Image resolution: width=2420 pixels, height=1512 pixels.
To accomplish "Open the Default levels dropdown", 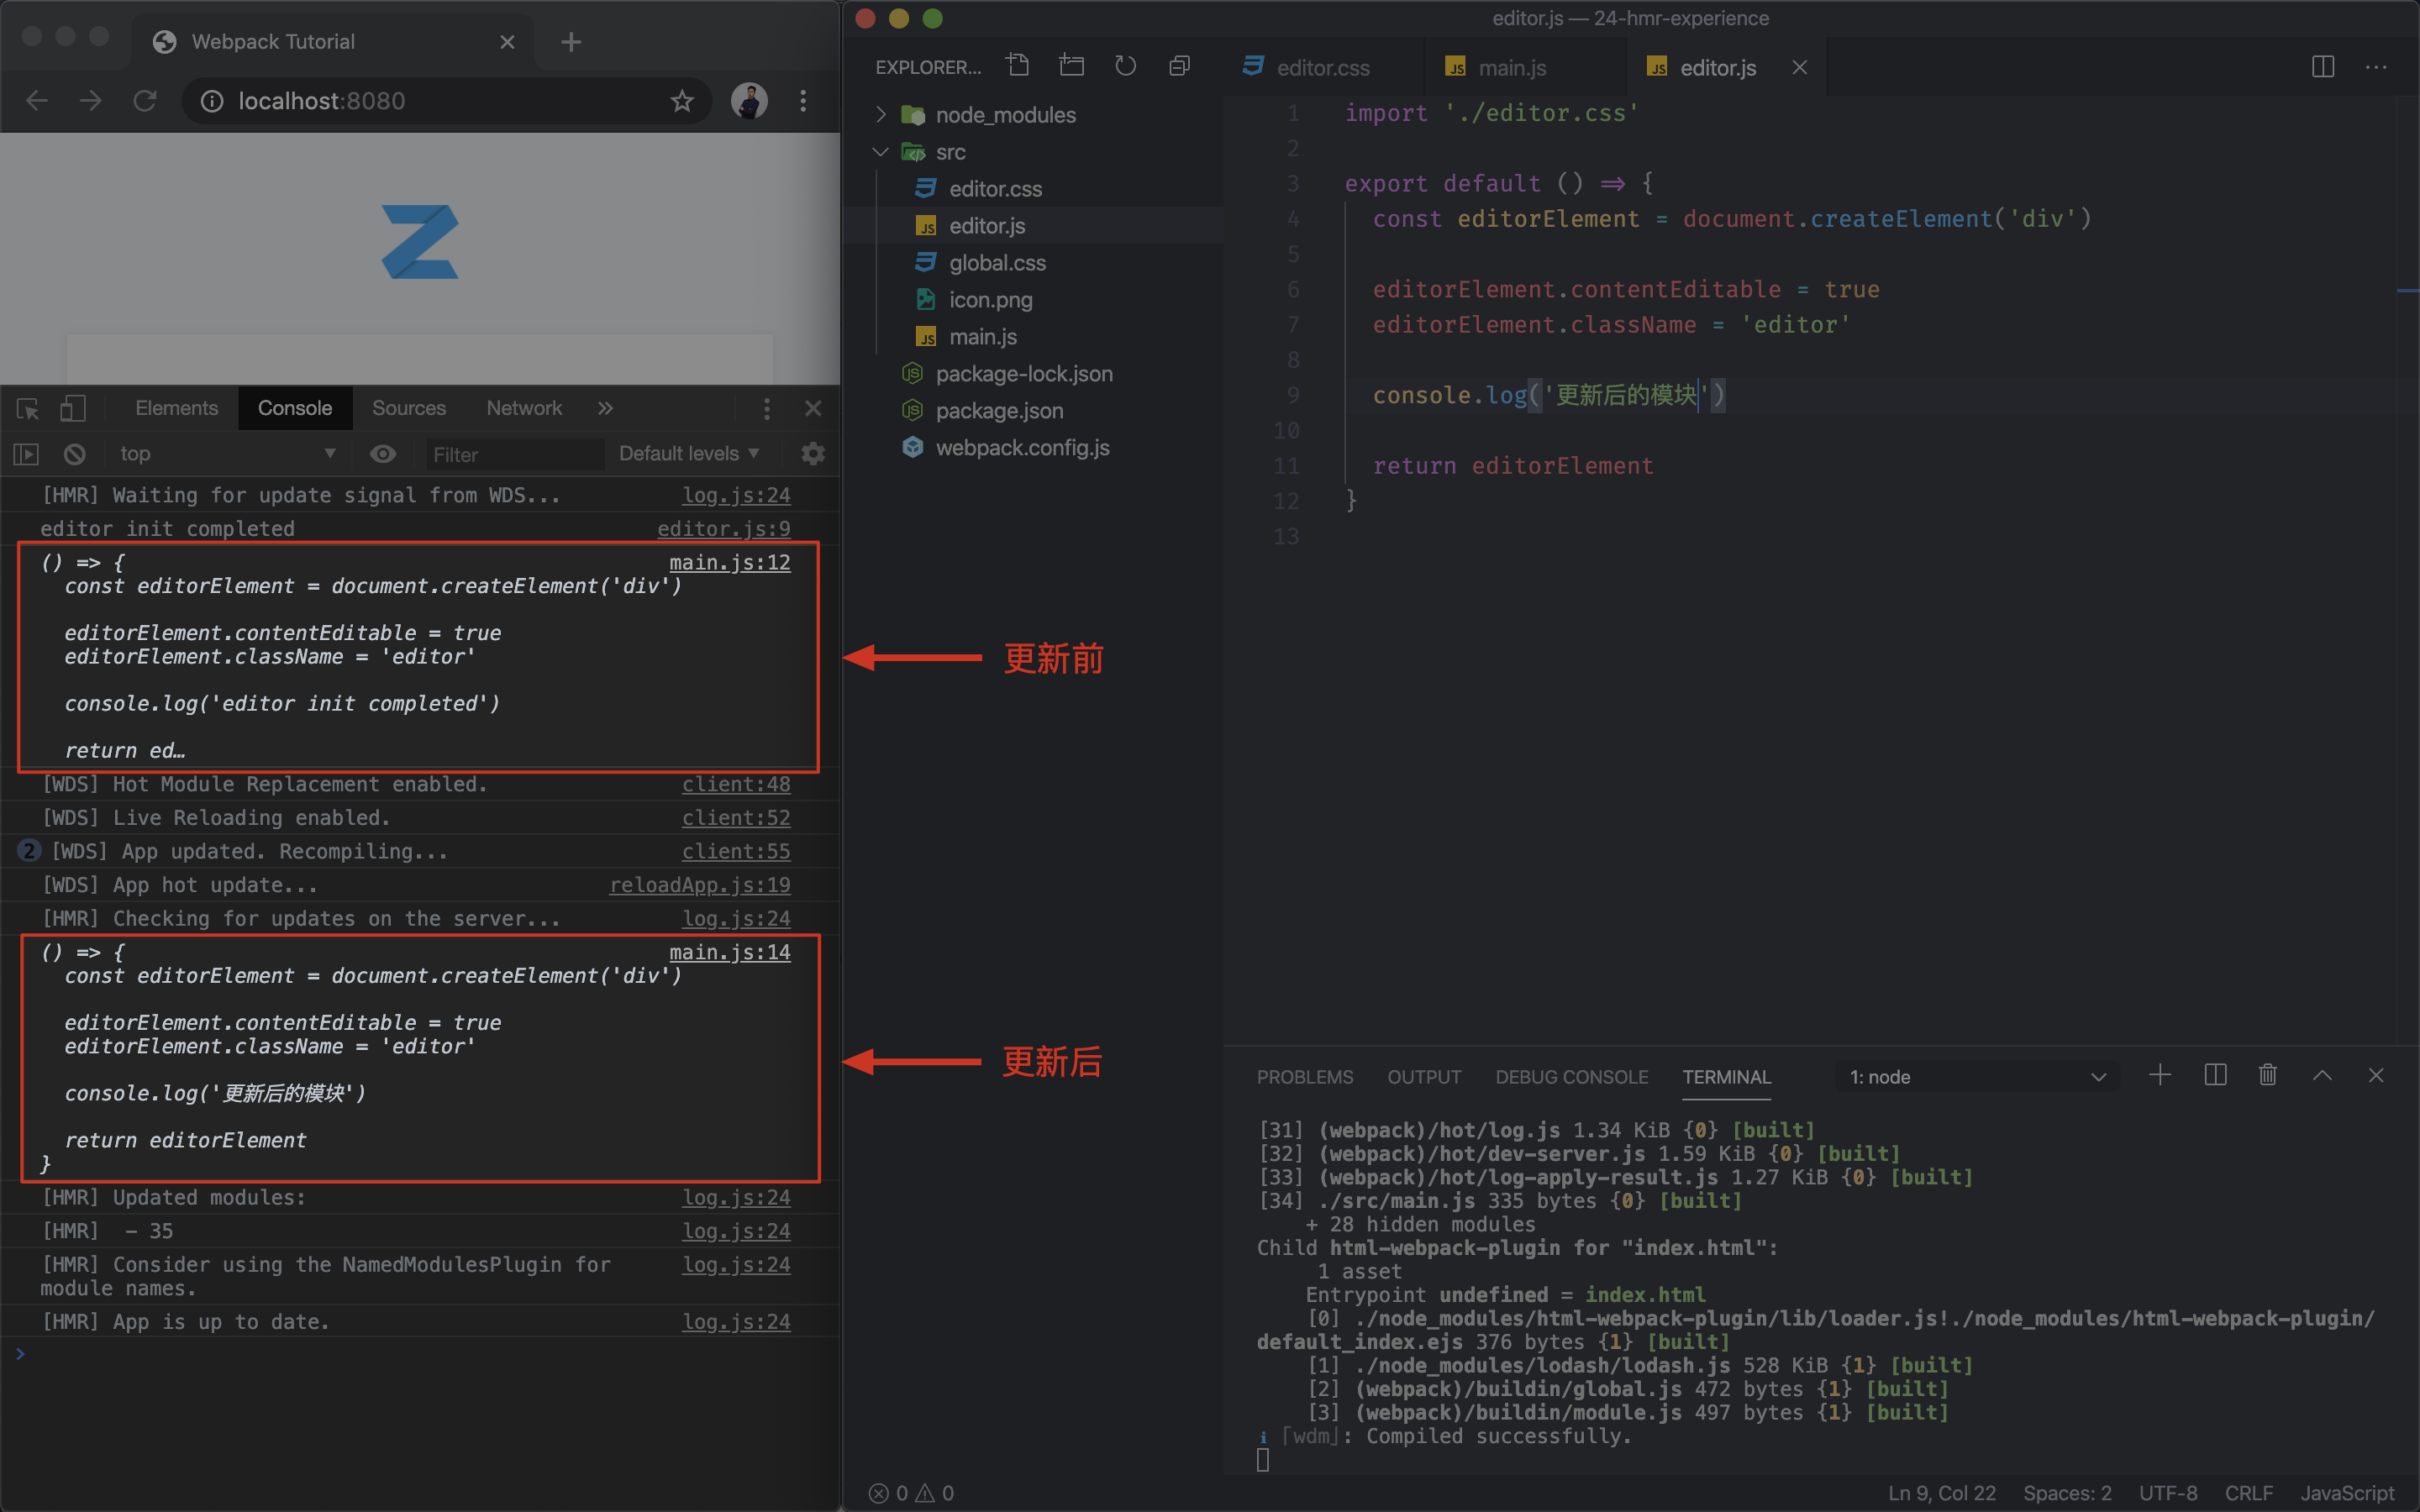I will point(689,454).
